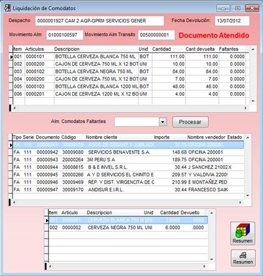Image resolution: width=263 pixels, height=276 pixels.
Task: Click scroll down arrow of detail grid
Action: pos(212,259)
